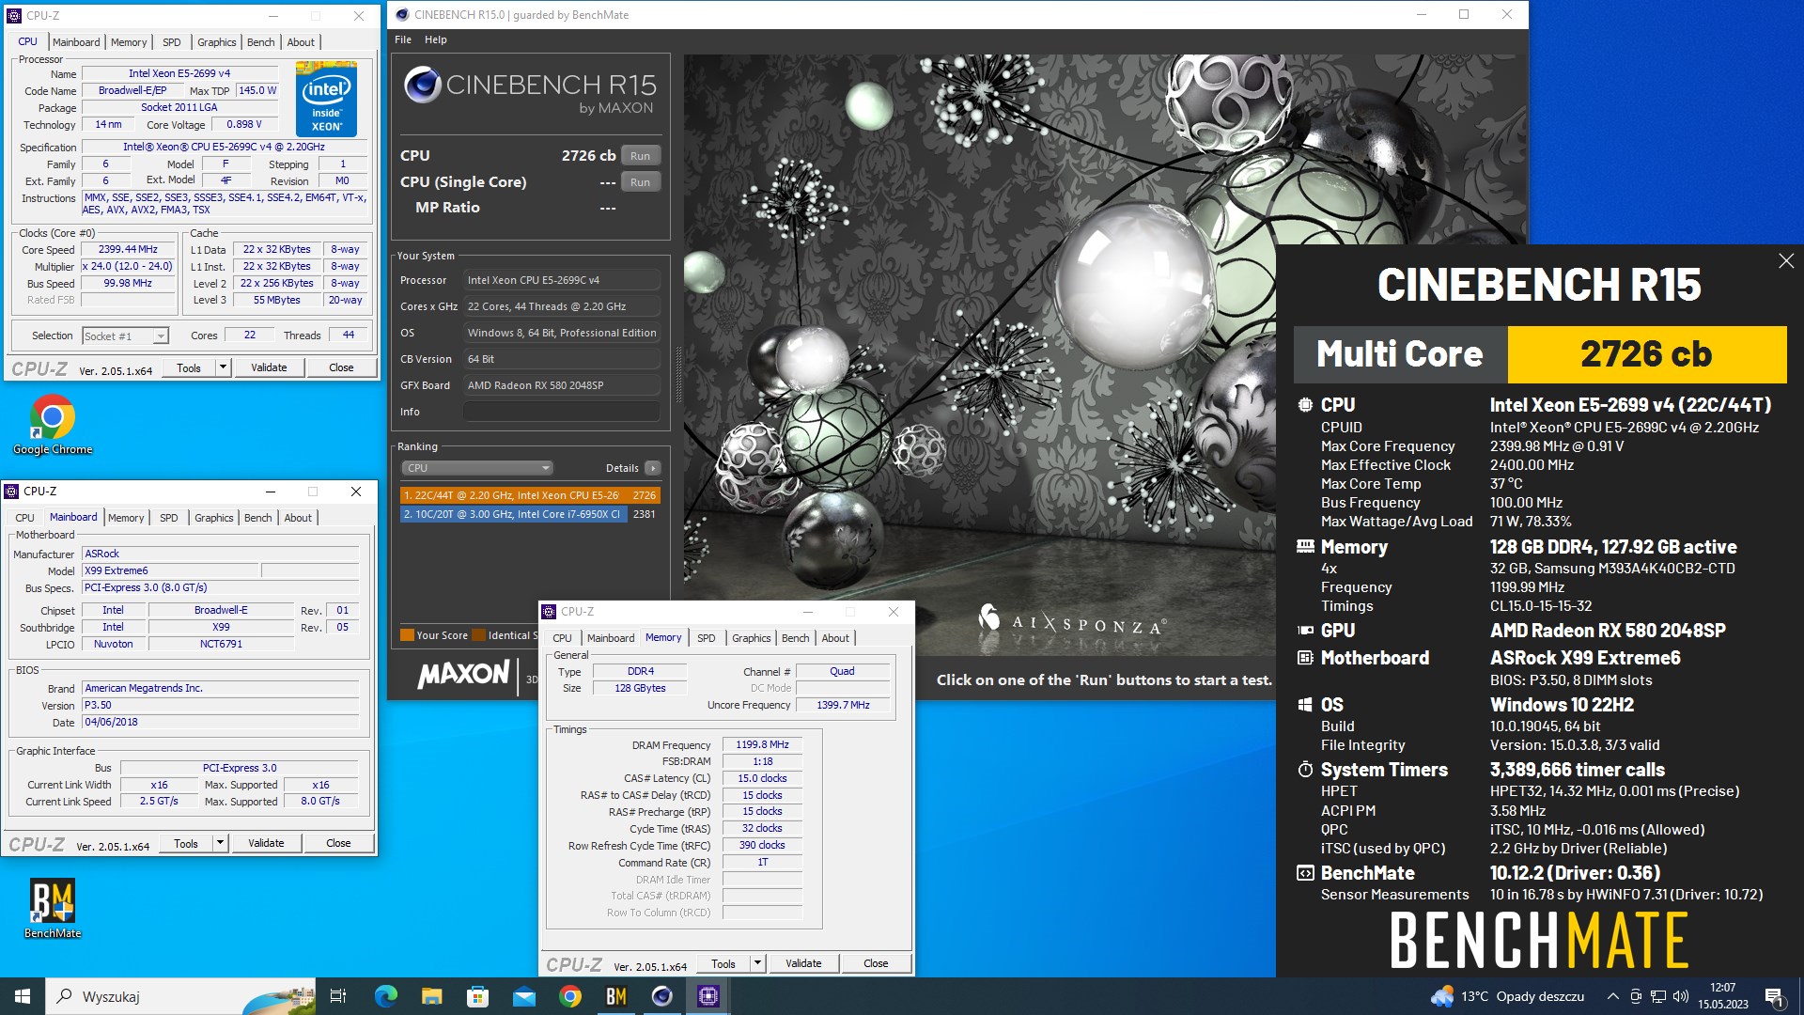Open the Tools dropdown arrow in the Memory CPU-Z window
Image resolution: width=1804 pixels, height=1015 pixels.
pos(757,963)
